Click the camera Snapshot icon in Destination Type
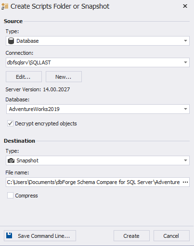194x246 pixels. coord(11,160)
